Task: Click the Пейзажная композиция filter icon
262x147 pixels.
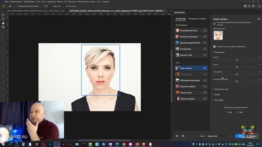Action: 177,80
